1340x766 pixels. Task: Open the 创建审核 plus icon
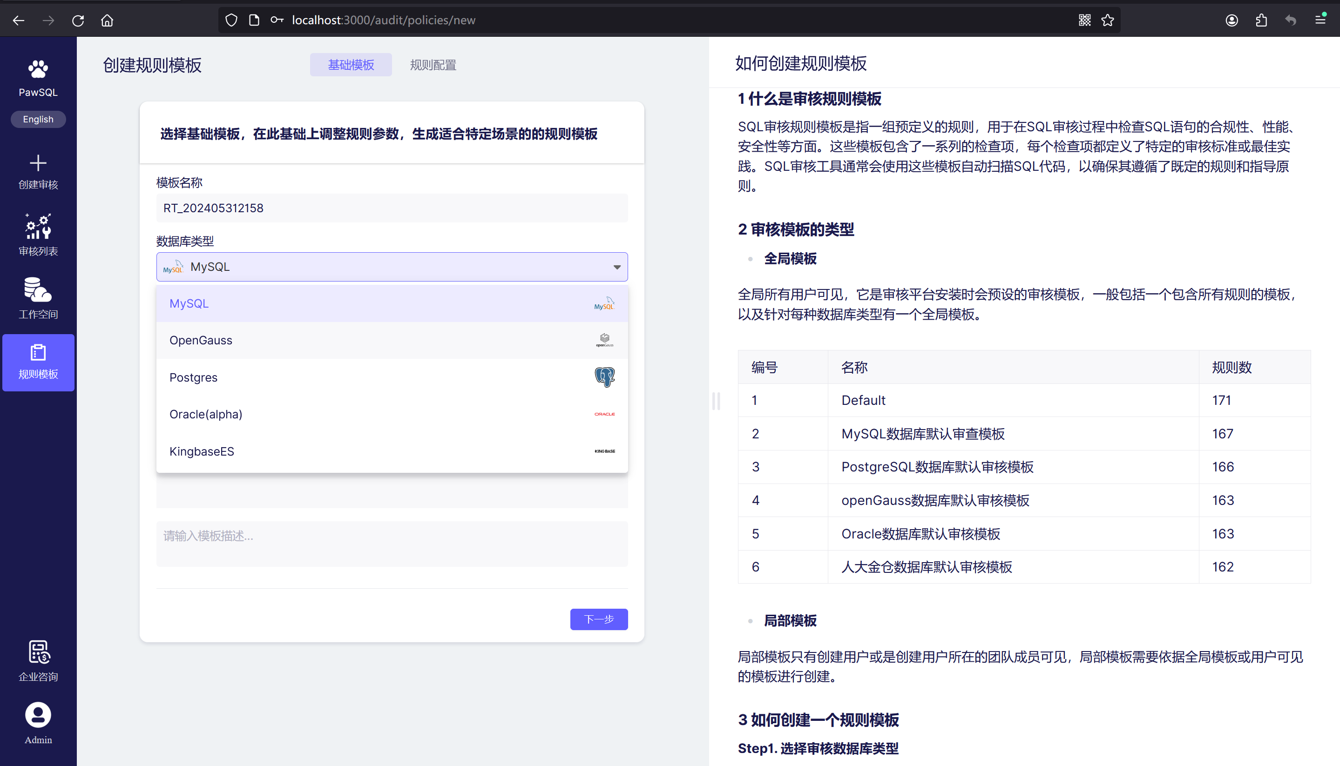point(38,163)
